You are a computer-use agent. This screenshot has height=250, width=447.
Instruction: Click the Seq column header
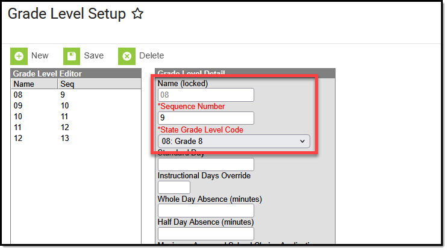[x=66, y=84]
